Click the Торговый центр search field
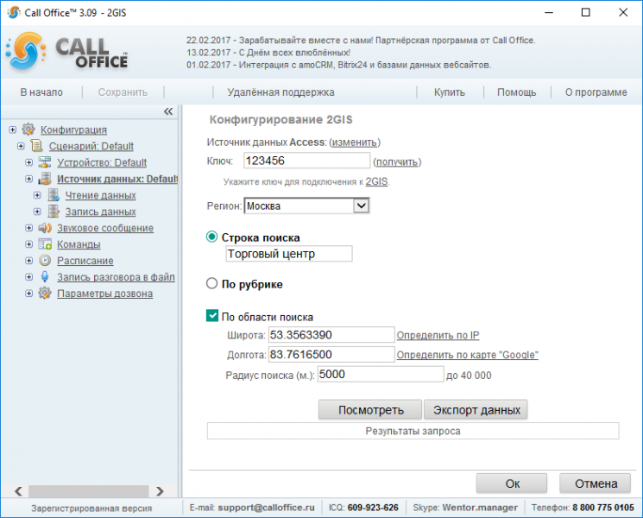This screenshot has height=518, width=643. [x=288, y=254]
